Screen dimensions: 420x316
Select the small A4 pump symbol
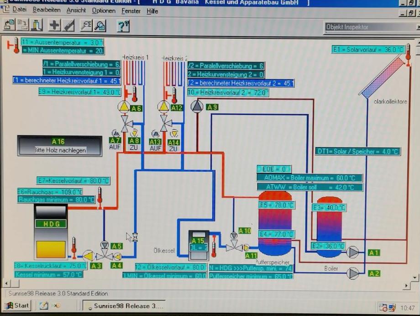coord(117,257)
